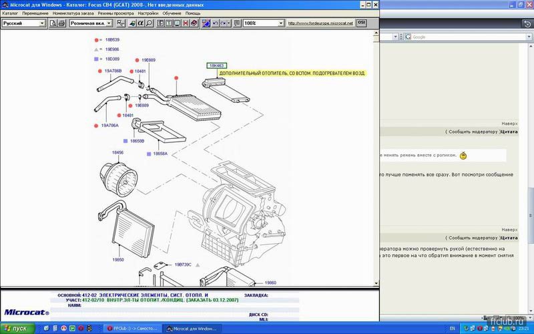Expand the small arrow next to redo
The height and width of the screenshot is (334, 534).
pyautogui.click(x=229, y=23)
